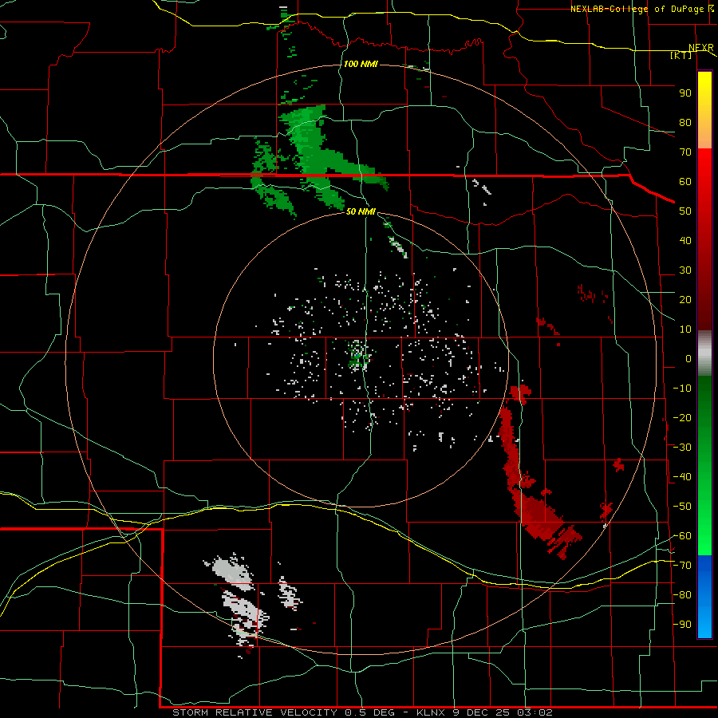The height and width of the screenshot is (718, 718).
Task: Click the -20 knots scale value
Action: pyautogui.click(x=682, y=417)
